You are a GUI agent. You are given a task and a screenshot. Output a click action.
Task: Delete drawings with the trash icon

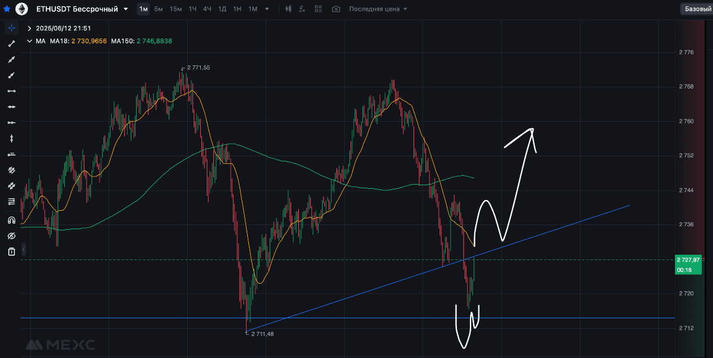11,252
